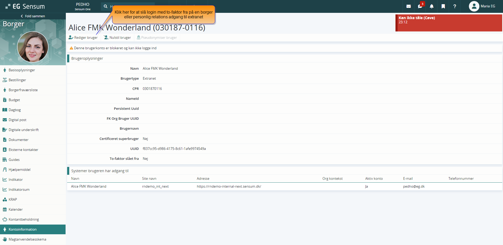Screen dimensions: 503x245
Task: Click the search magnifier icon
Action: pos(105,6)
